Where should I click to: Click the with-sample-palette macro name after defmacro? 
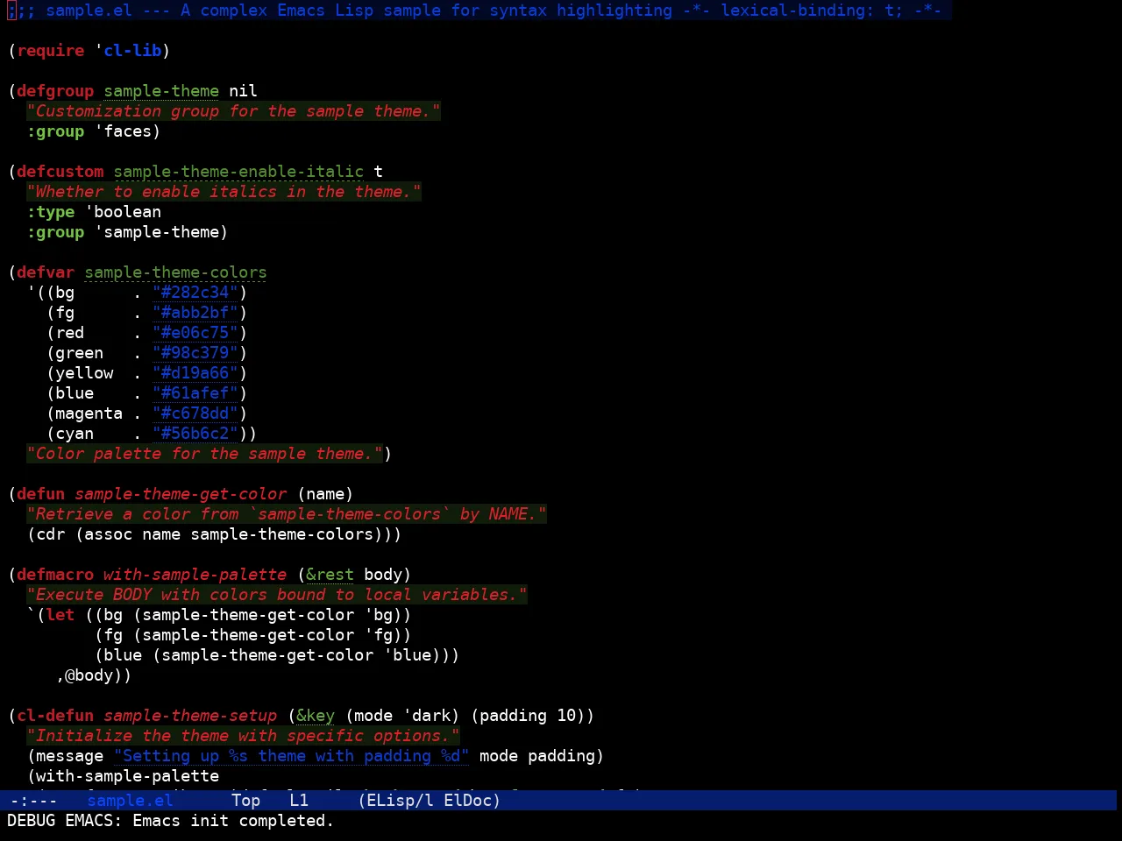tap(195, 574)
